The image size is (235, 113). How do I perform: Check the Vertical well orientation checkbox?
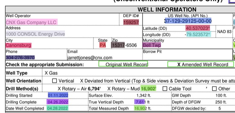point(55,81)
